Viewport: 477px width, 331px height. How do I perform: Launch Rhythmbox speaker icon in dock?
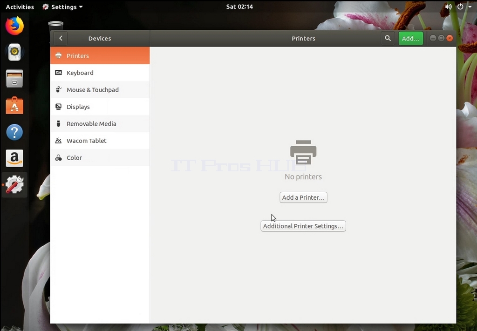click(x=14, y=52)
